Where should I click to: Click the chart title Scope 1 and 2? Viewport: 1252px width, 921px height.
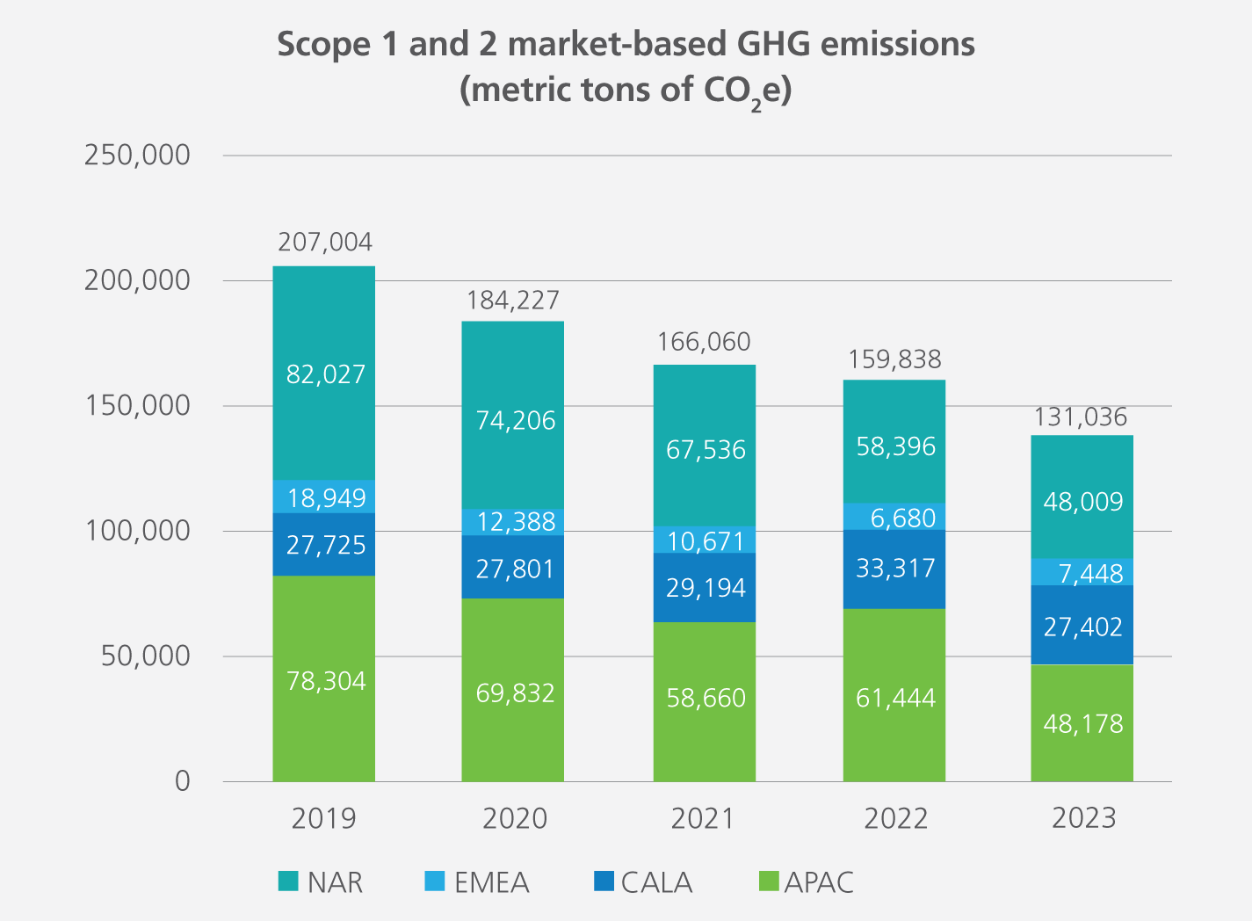(x=626, y=43)
